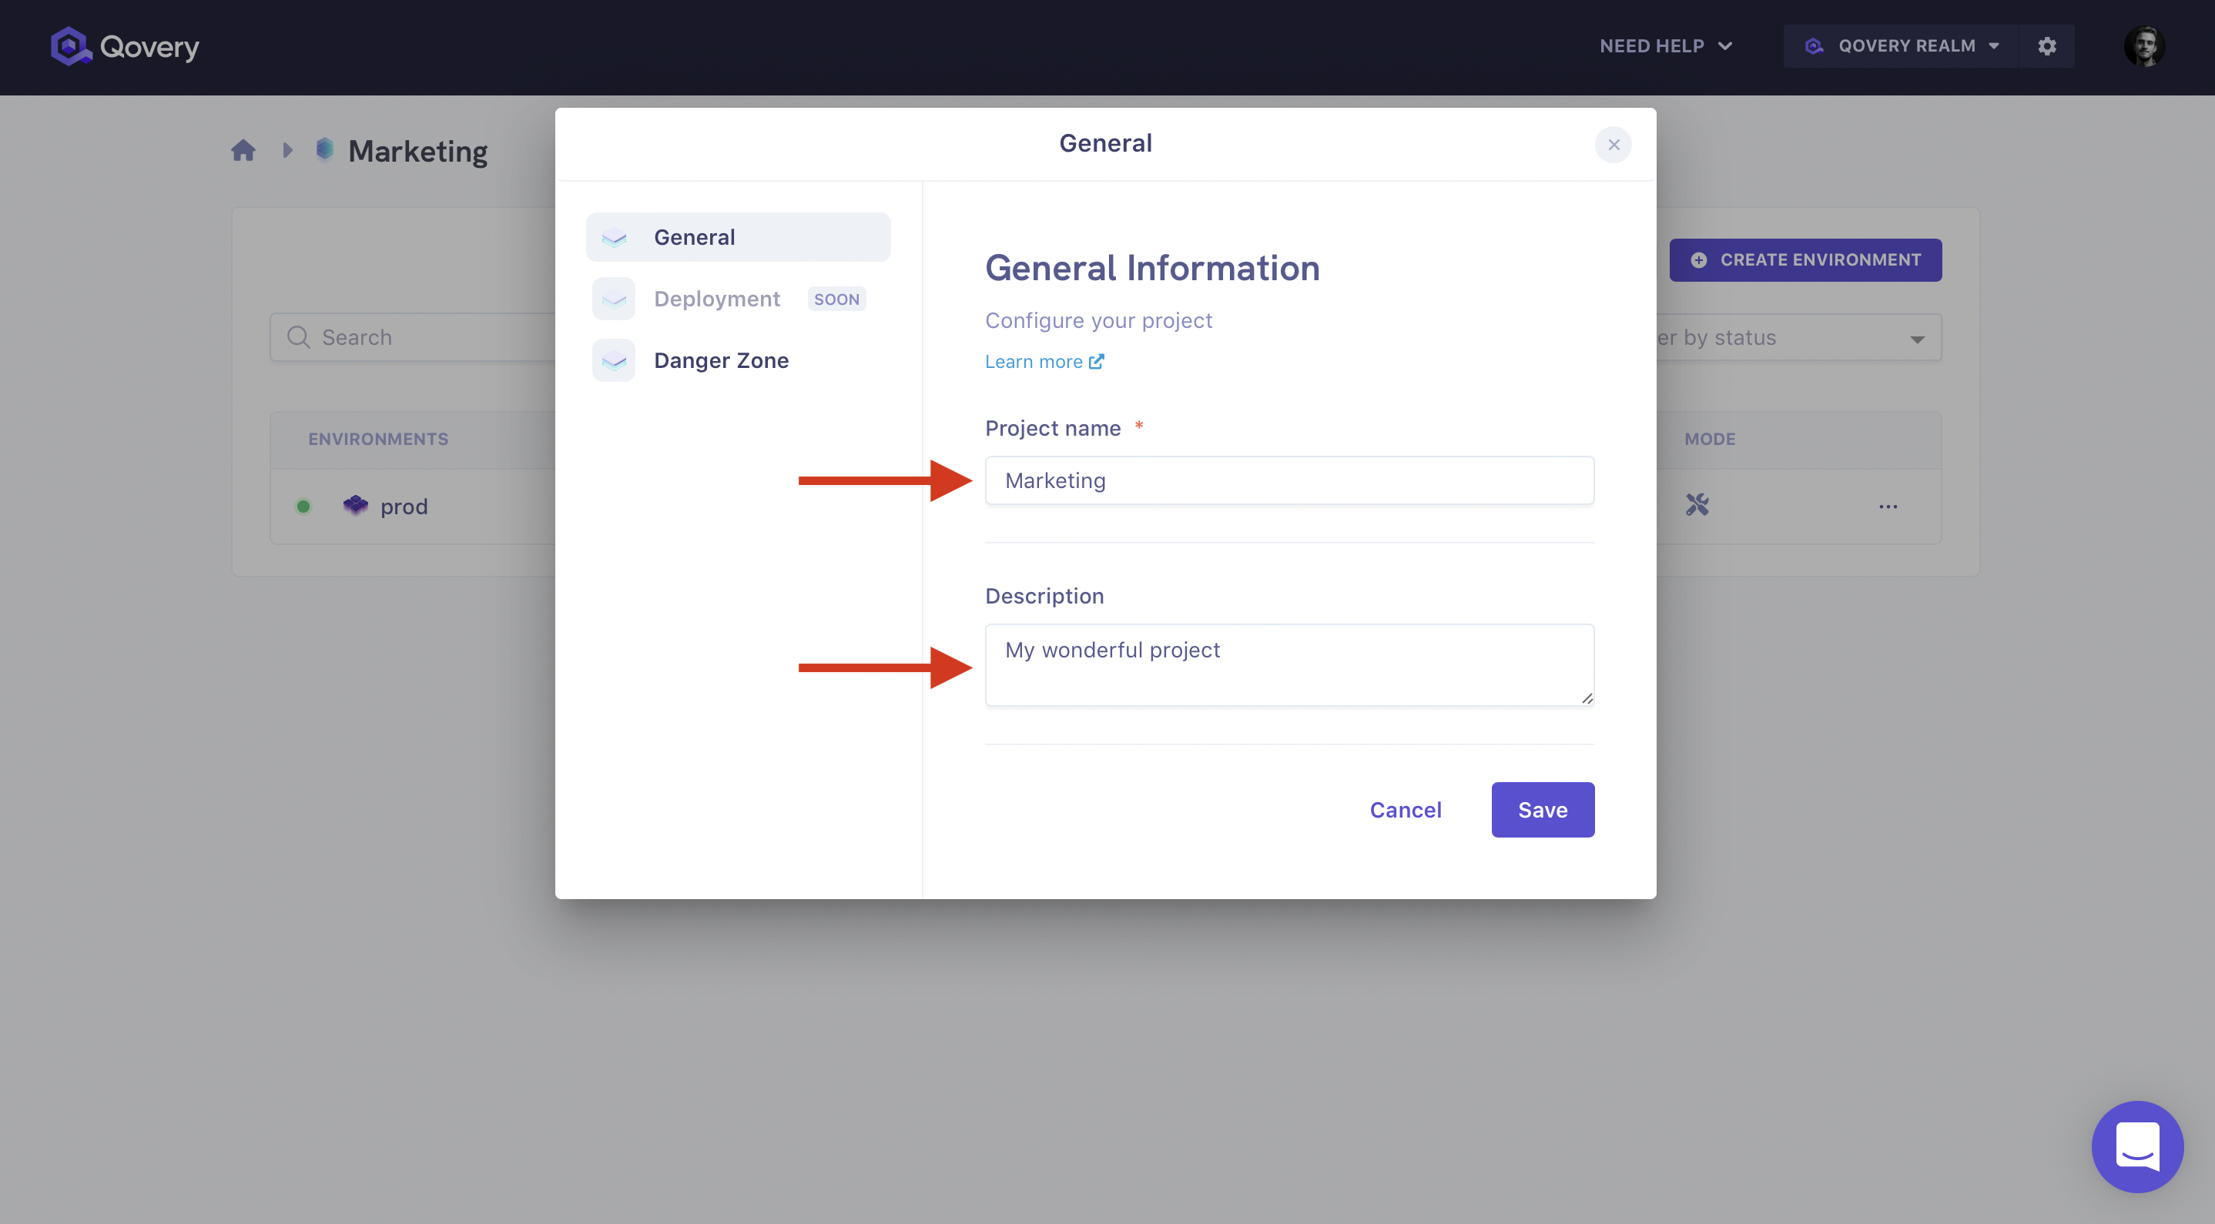The height and width of the screenshot is (1224, 2215).
Task: Click the Danger Zone layer icon
Action: (613, 360)
